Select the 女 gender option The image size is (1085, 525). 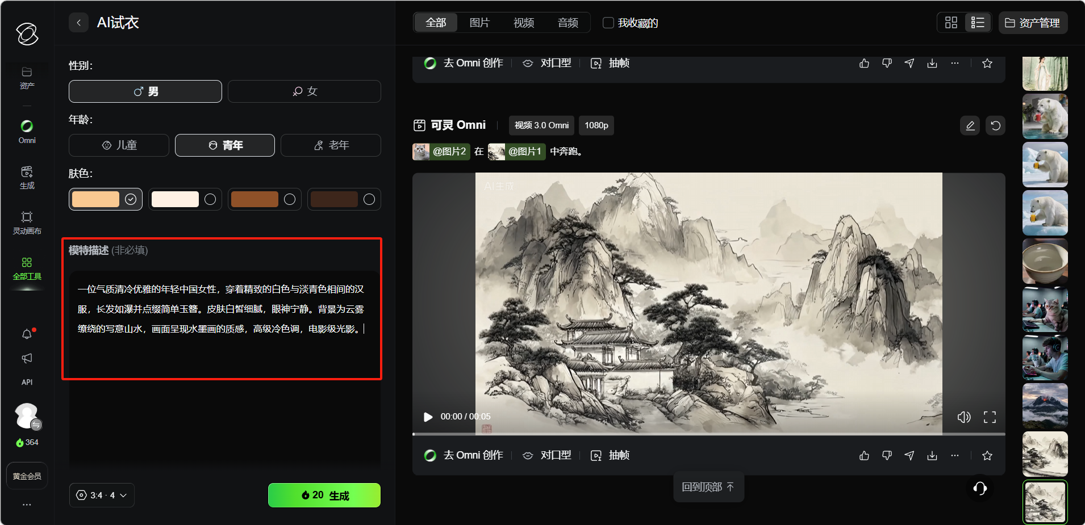304,91
